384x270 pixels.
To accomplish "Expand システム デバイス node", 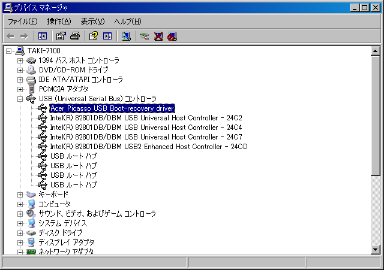I will tap(20, 223).
